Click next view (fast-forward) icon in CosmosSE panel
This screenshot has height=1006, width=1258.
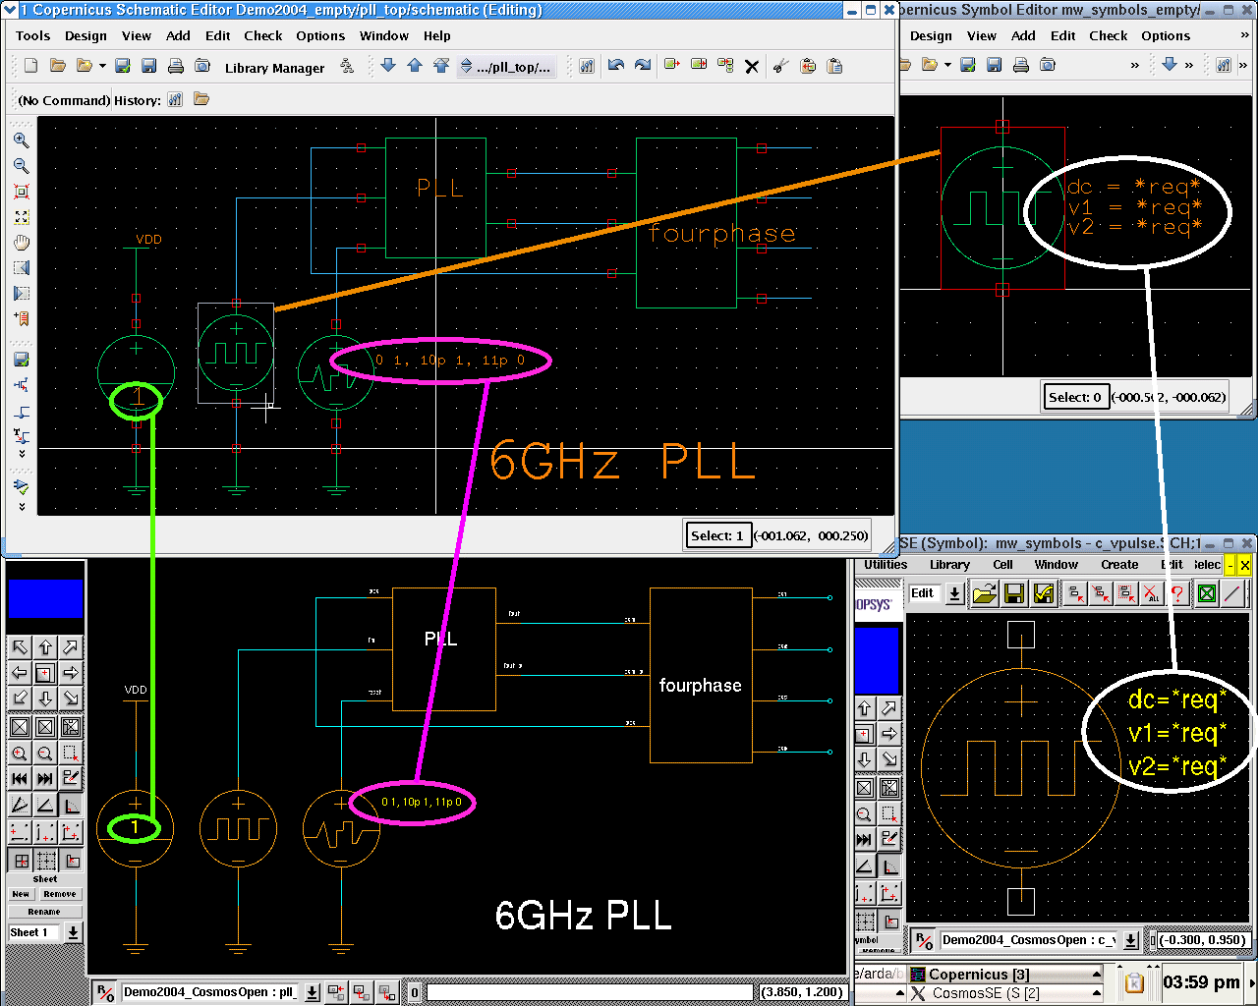(45, 778)
